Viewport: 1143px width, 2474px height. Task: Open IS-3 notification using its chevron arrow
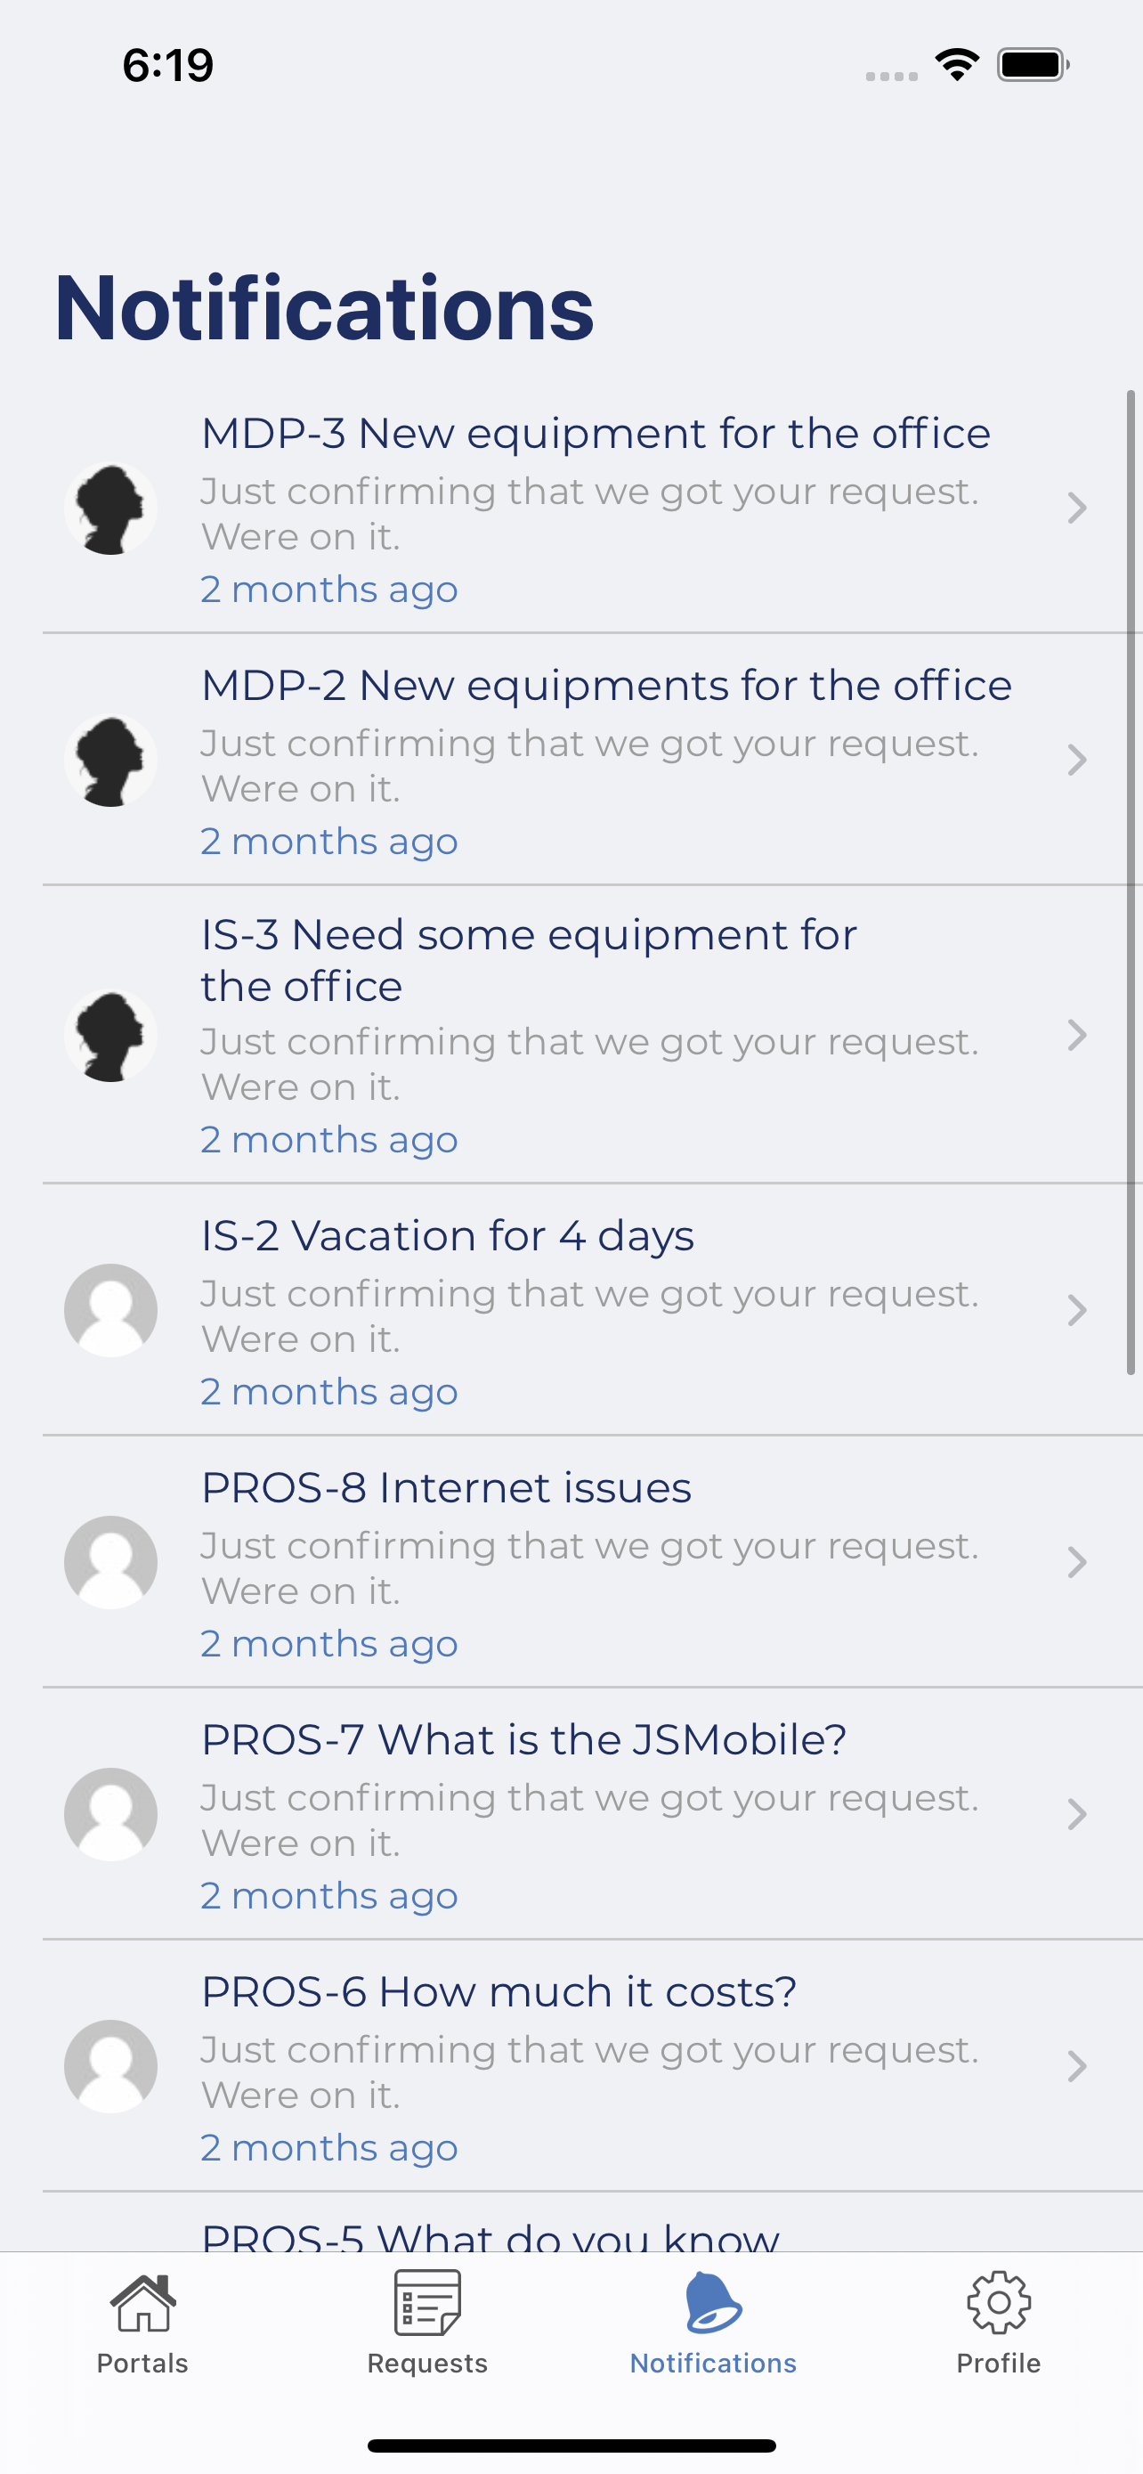pos(1077,1036)
